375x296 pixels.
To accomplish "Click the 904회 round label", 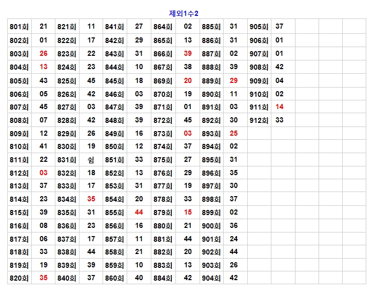I will [211, 278].
